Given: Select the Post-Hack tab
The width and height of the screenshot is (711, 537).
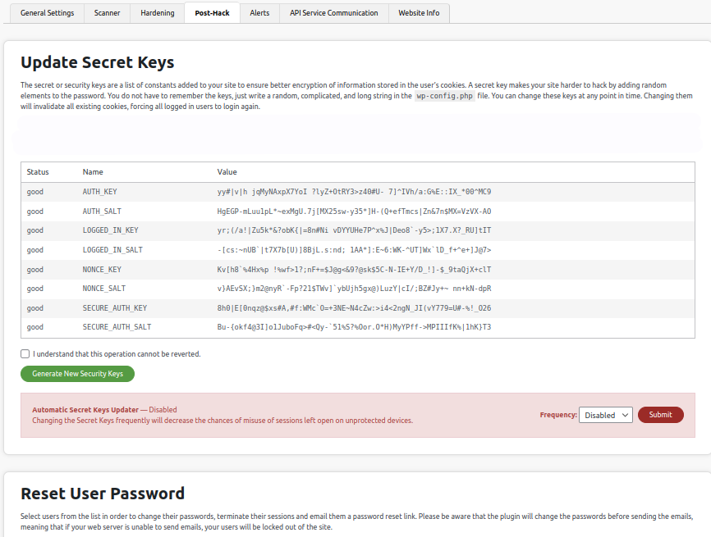Looking at the screenshot, I should 212,13.
